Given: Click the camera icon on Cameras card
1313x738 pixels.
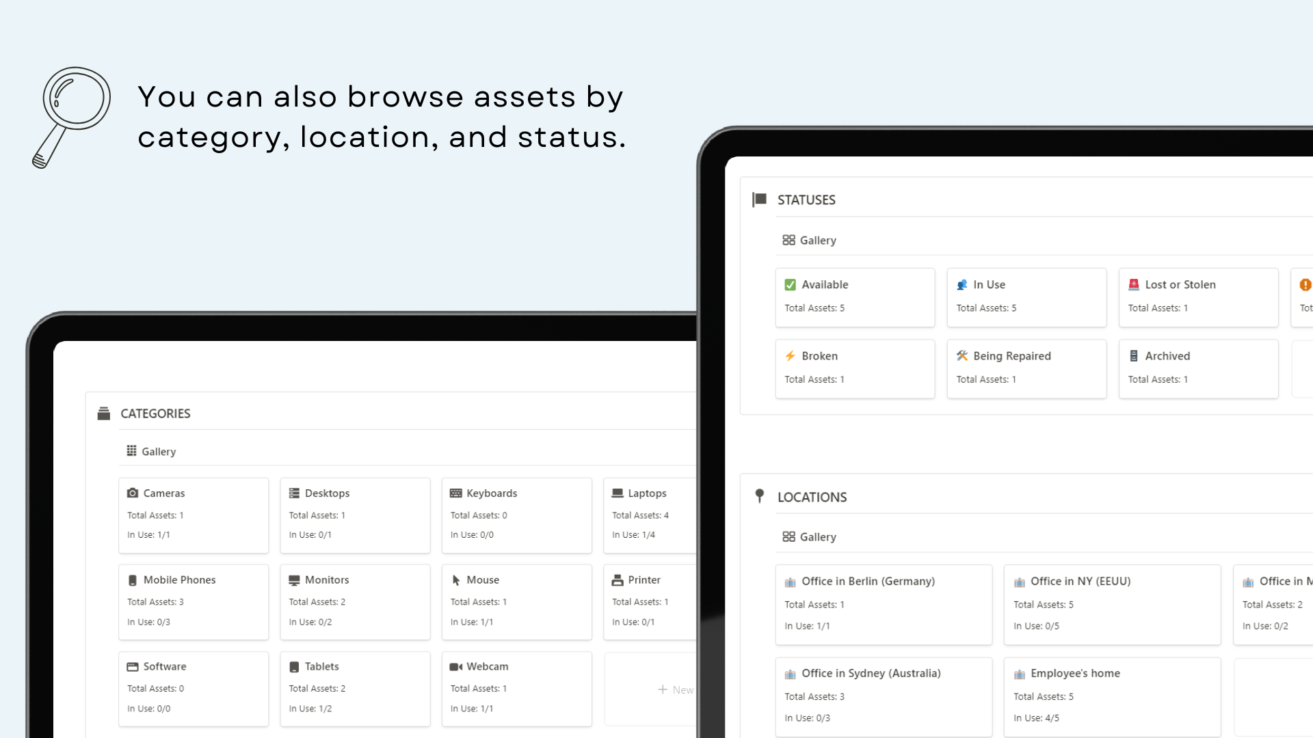Looking at the screenshot, I should pos(133,493).
